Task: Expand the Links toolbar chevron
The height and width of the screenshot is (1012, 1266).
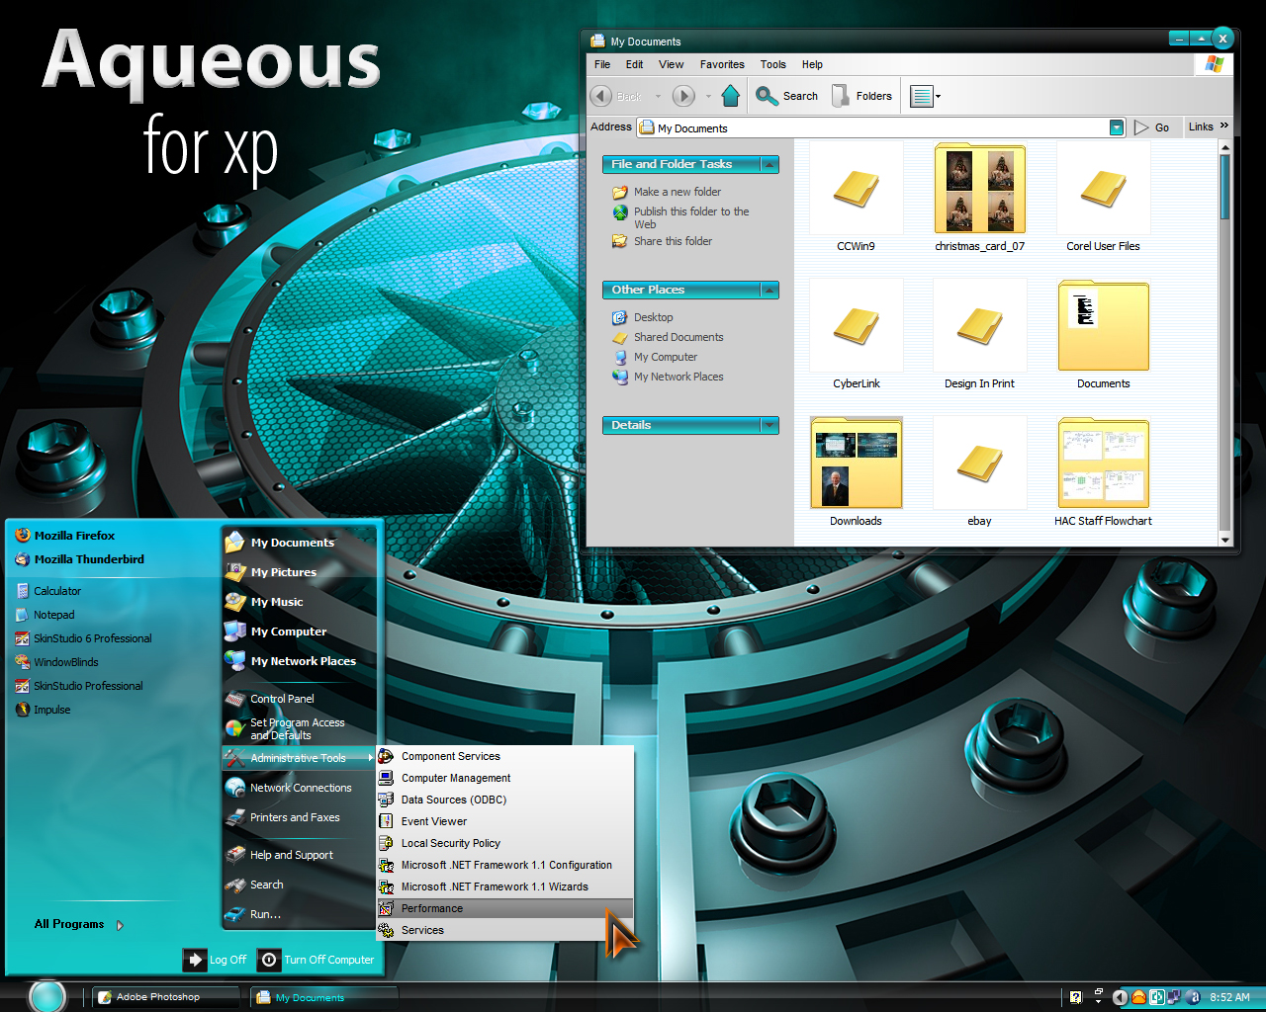Action: click(1224, 126)
